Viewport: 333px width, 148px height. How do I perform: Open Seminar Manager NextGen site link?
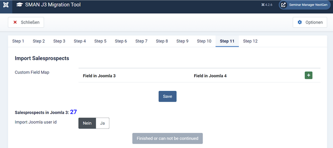point(305,5)
